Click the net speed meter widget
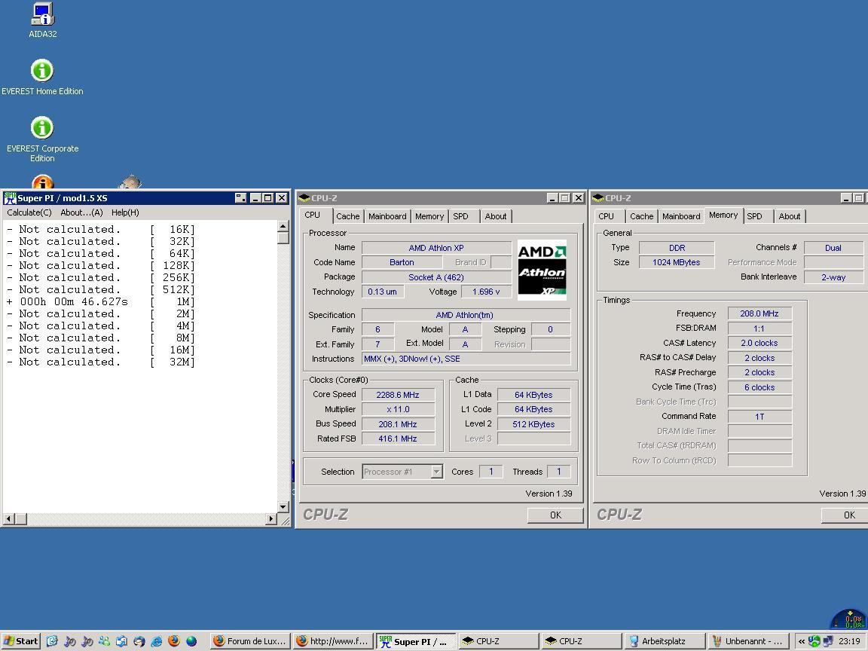This screenshot has width=868, height=651. [x=849, y=619]
